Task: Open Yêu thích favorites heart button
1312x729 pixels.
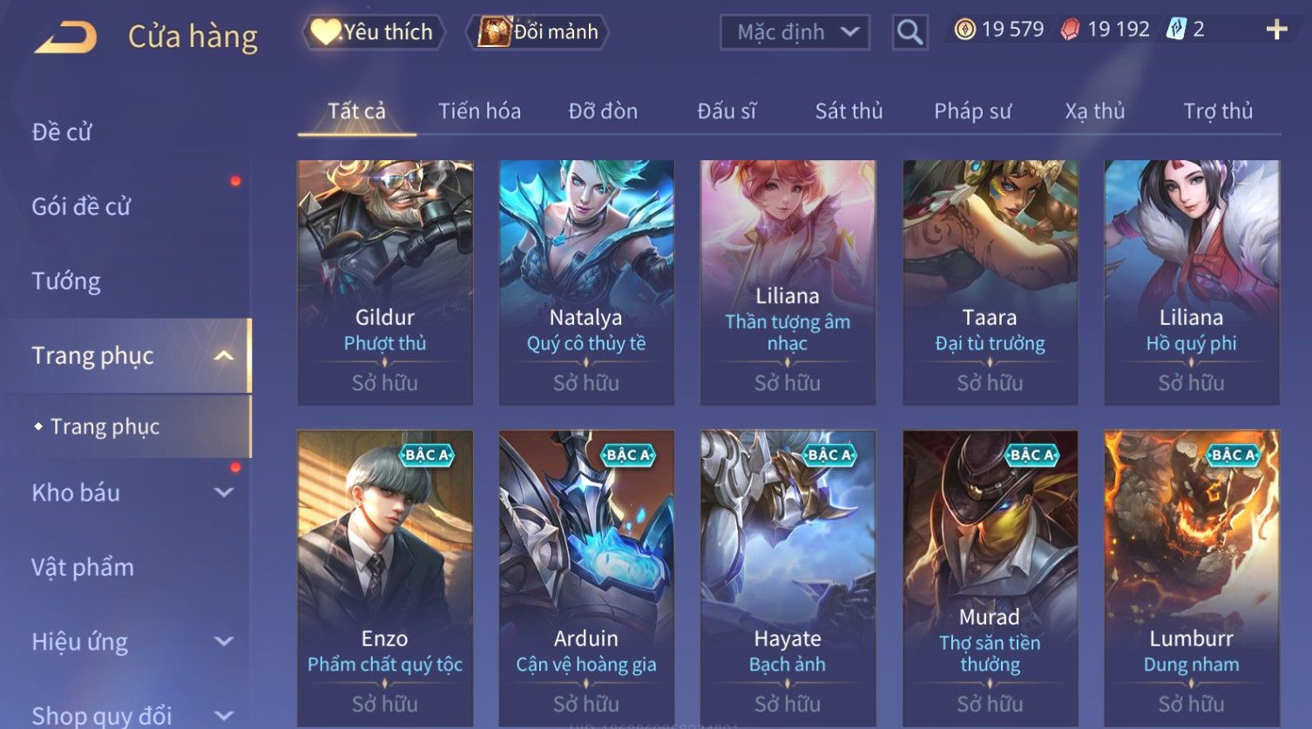Action: 374,32
